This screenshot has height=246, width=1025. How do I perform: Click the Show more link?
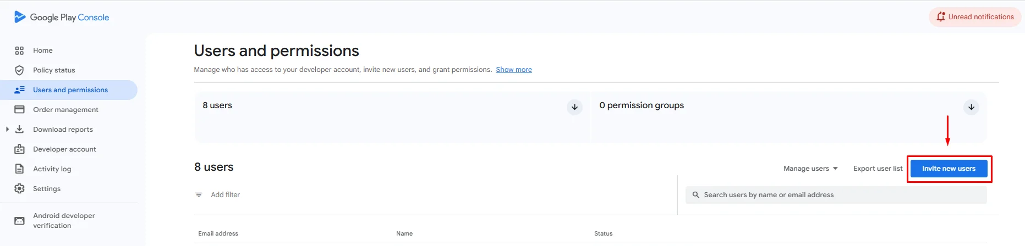click(x=513, y=70)
